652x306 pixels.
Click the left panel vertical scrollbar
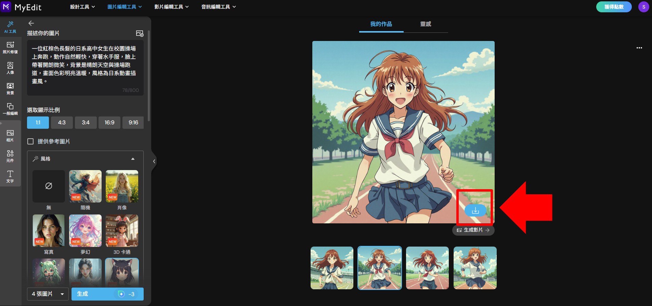click(x=148, y=76)
